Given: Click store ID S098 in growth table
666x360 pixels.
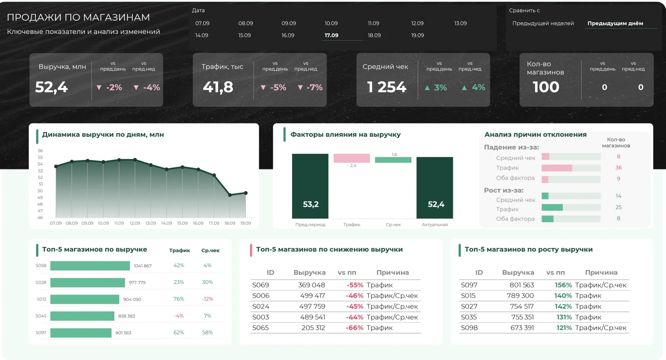Looking at the screenshot, I should coord(469,328).
